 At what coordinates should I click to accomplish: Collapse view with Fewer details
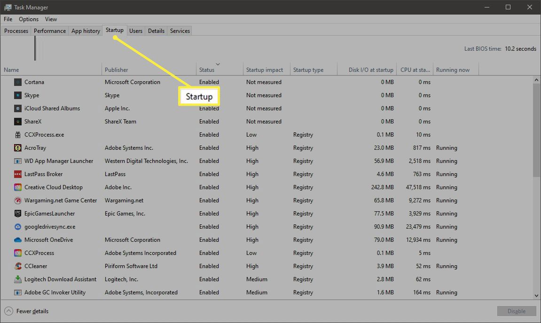pyautogui.click(x=27, y=311)
